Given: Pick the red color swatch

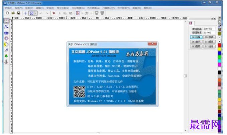Looking at the screenshot, I should tap(219, 45).
